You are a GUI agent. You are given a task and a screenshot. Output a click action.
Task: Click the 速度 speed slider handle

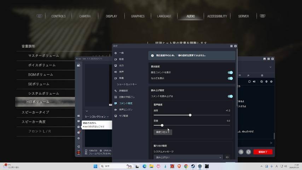[x=190, y=115]
